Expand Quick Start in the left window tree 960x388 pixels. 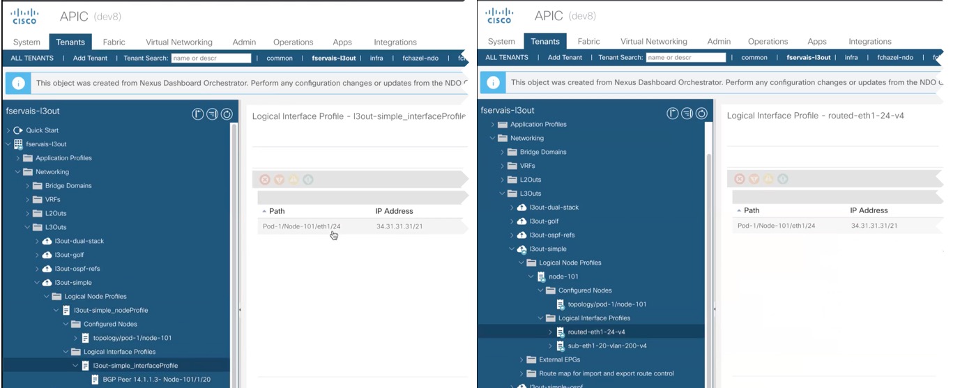[x=8, y=130]
